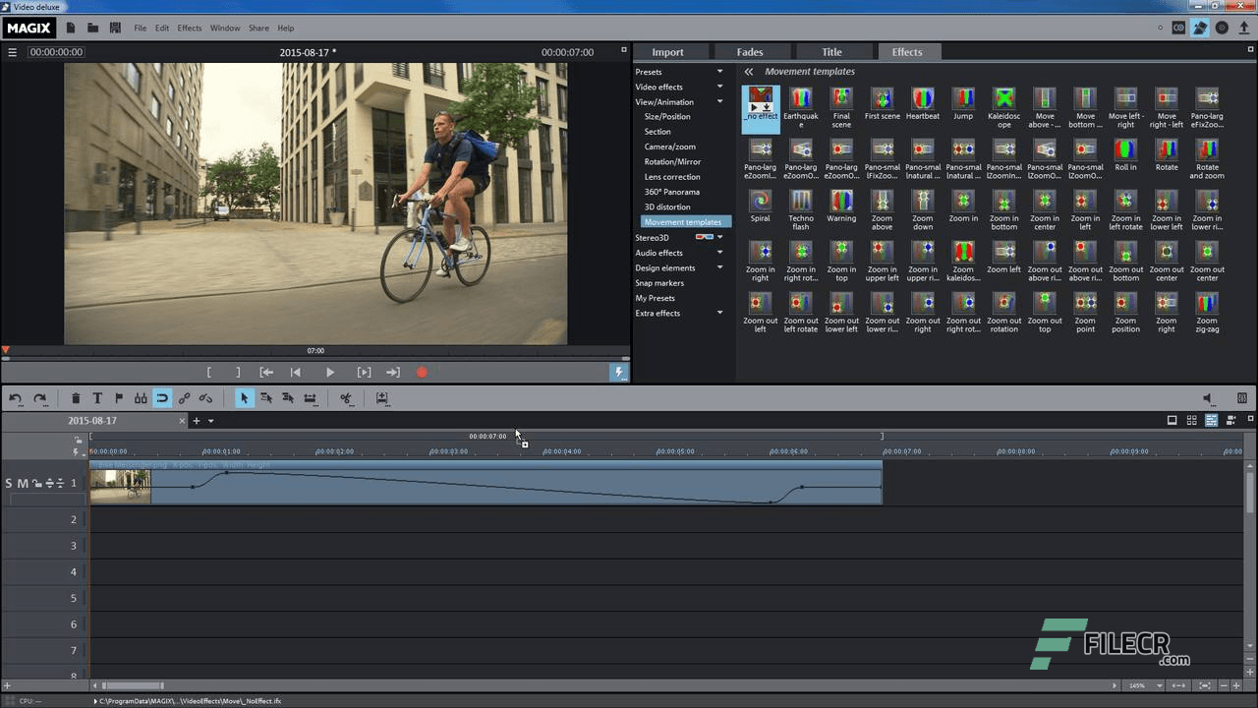This screenshot has width=1258, height=708.
Task: Switch to the Fades tab
Action: click(750, 51)
